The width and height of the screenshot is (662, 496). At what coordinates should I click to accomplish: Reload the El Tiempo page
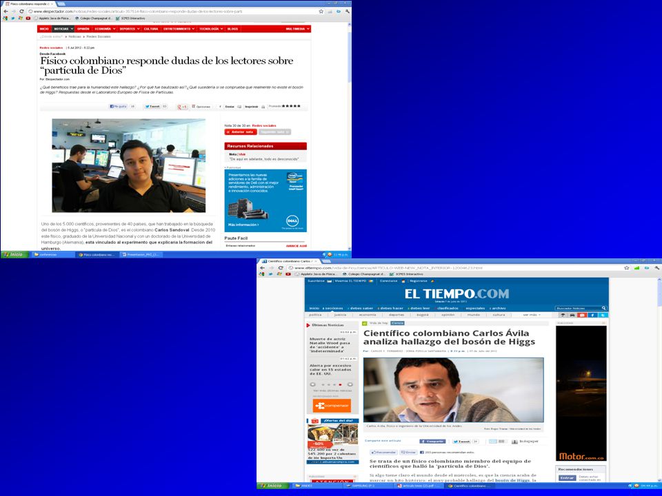(x=281, y=268)
